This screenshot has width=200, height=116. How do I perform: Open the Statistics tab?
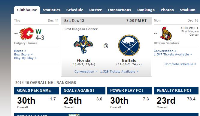click(x=52, y=10)
